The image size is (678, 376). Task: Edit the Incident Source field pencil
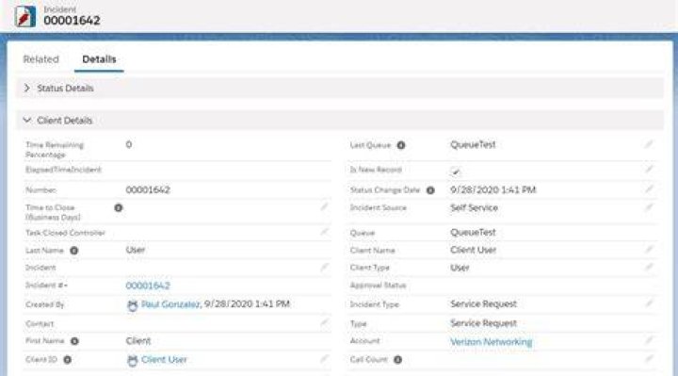click(x=649, y=207)
